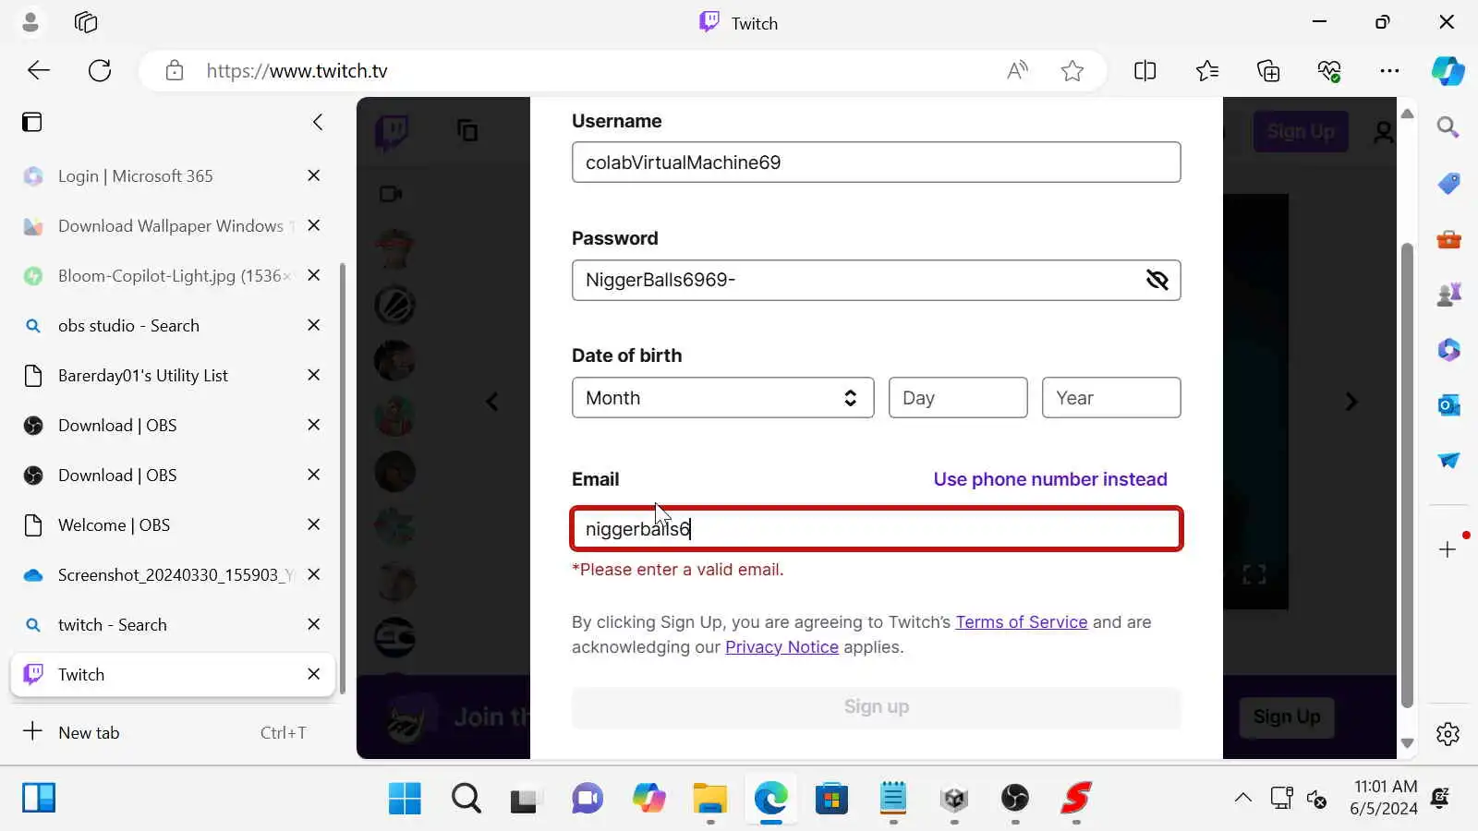Screen dimensions: 1478x831
Task: Click Sign Up in bottom banner
Action: (1286, 717)
